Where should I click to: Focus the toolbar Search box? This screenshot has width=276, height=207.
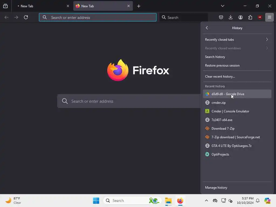184,17
